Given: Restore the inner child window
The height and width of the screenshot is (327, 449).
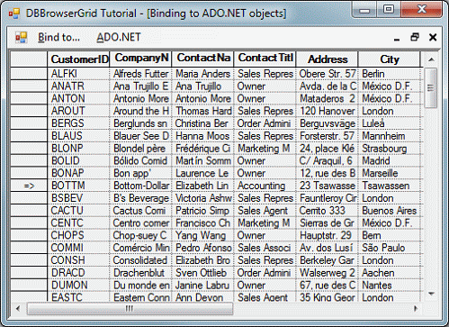Looking at the screenshot, I should point(415,37).
